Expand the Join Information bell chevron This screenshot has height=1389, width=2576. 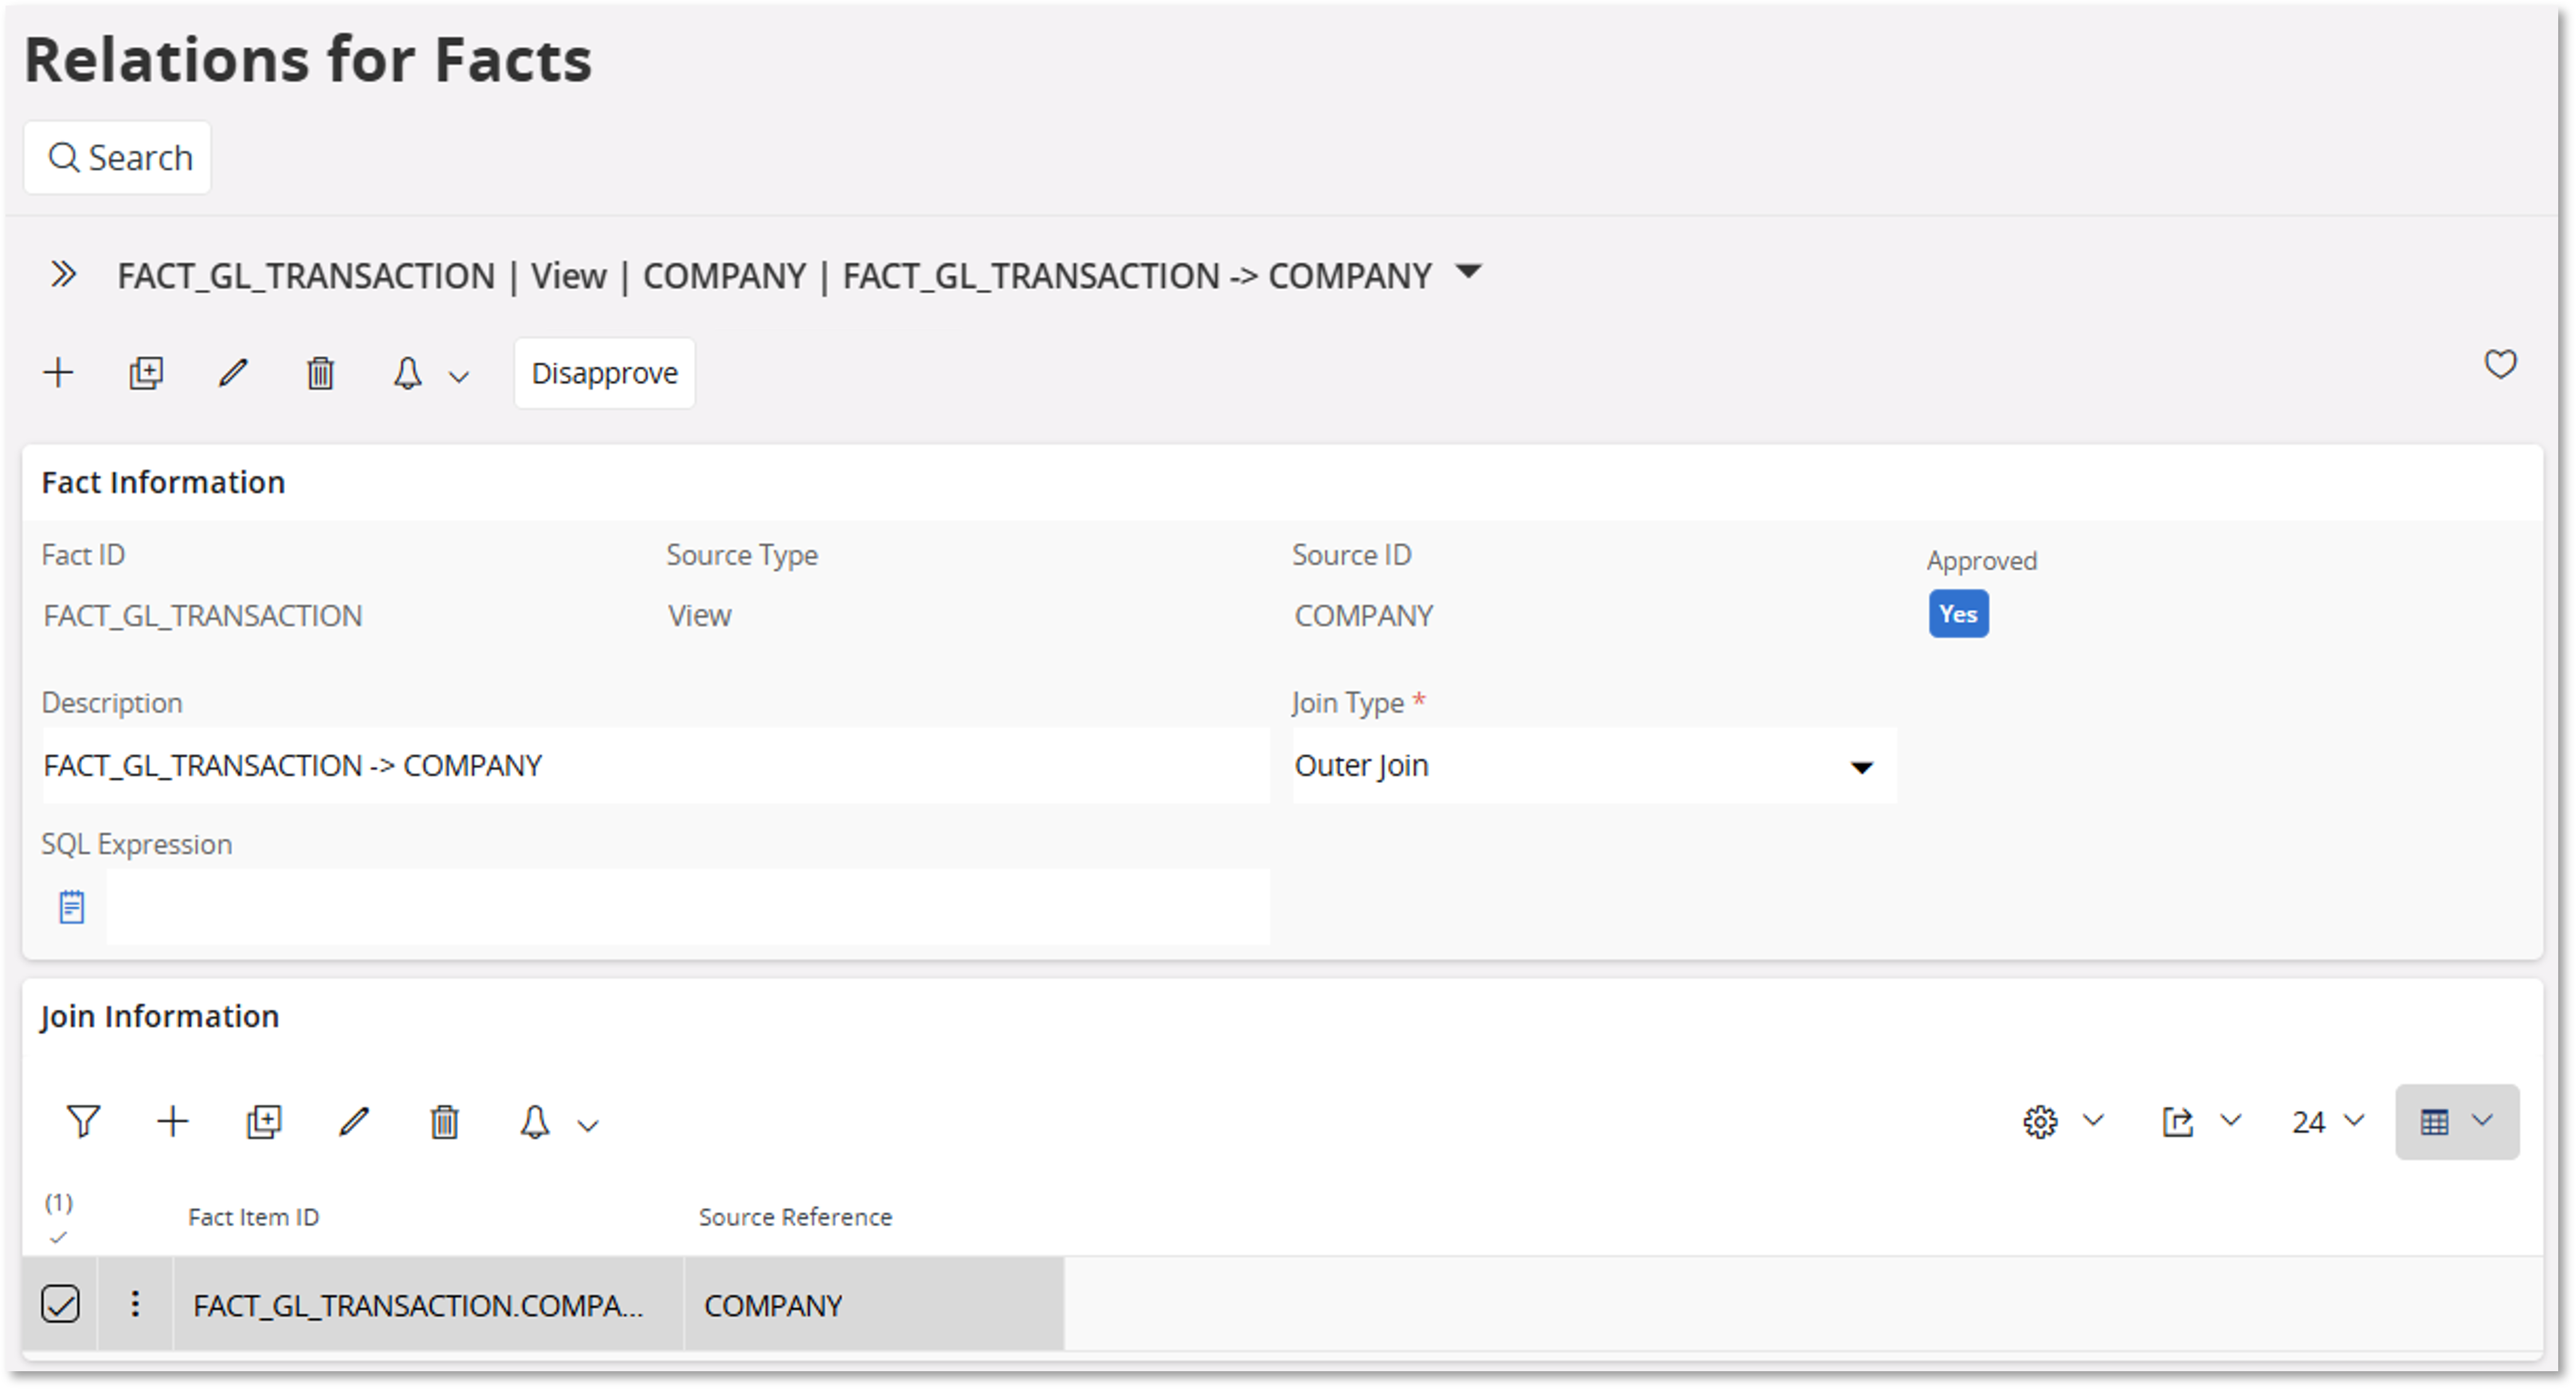588,1126
